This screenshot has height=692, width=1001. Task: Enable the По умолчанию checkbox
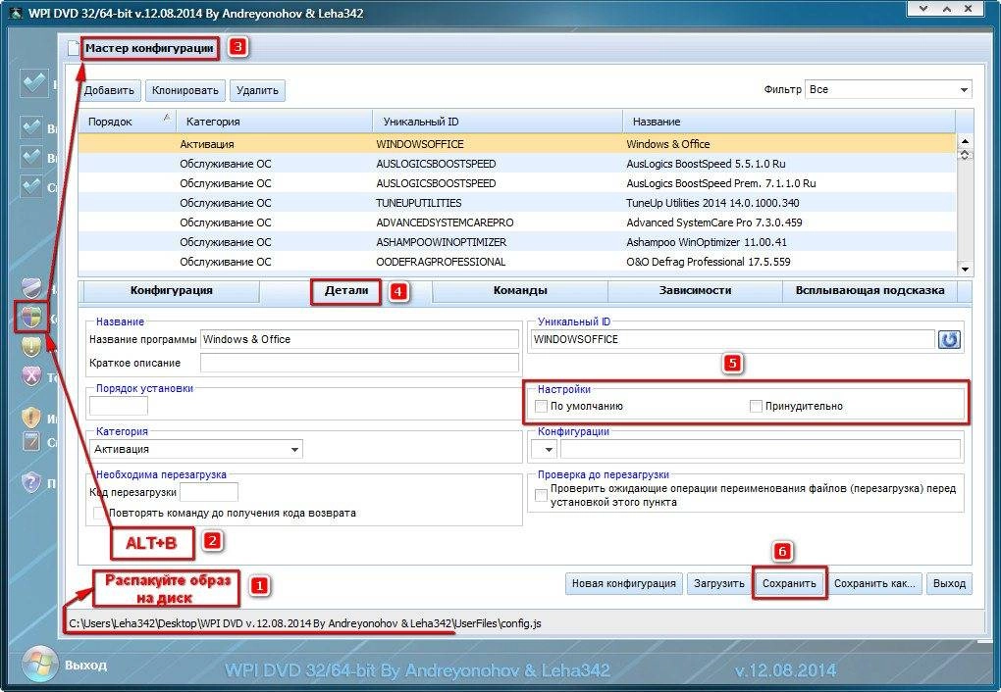click(x=542, y=406)
